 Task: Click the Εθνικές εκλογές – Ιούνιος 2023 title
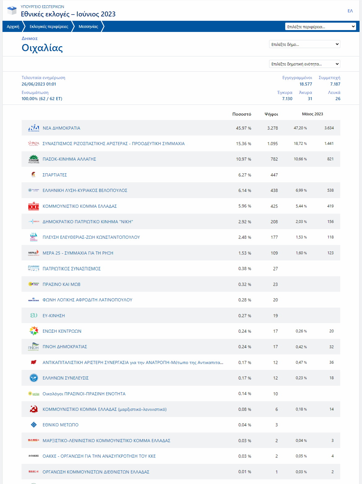point(68,14)
